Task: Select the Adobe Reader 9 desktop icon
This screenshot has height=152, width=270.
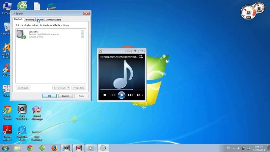Action: pyautogui.click(x=7, y=133)
